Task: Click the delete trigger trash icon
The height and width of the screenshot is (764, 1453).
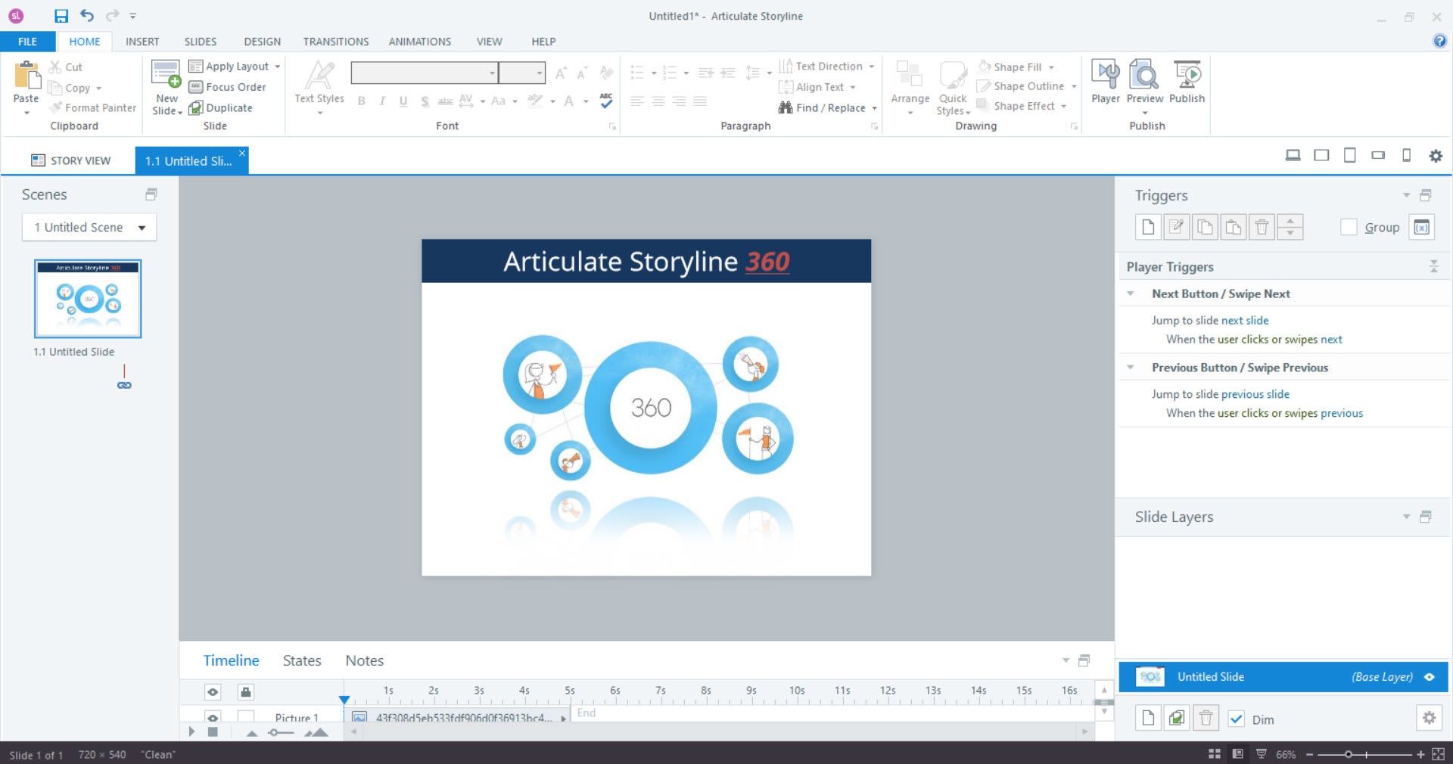Action: click(1262, 227)
